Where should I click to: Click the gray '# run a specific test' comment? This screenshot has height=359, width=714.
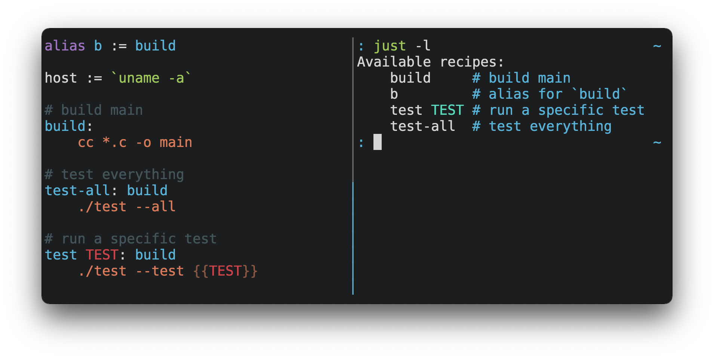[x=130, y=239]
